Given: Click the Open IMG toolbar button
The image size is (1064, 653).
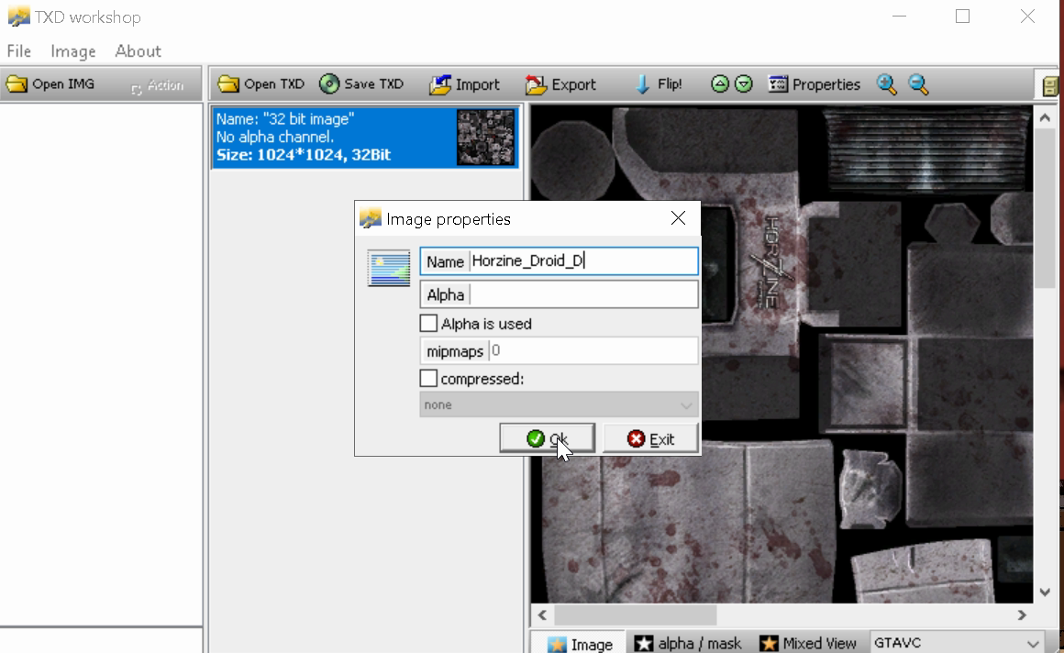Looking at the screenshot, I should (50, 84).
